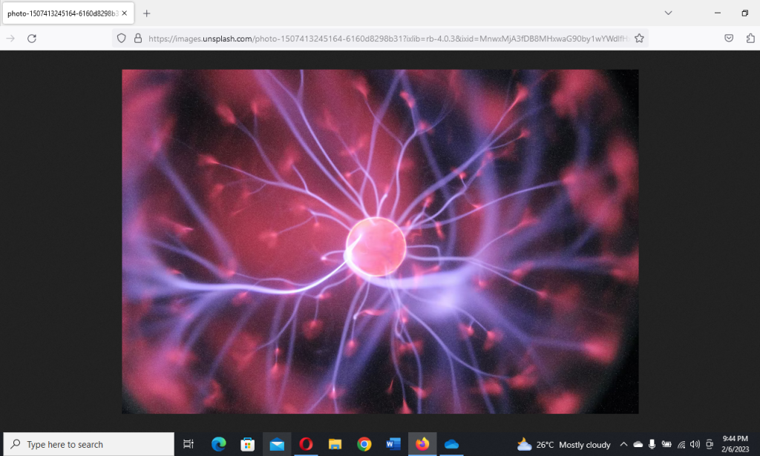Open the all-tabs list dropdown
The width and height of the screenshot is (760, 456).
coord(669,13)
